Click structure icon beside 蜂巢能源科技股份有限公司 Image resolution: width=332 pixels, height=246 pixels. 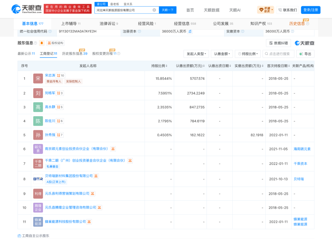click(89, 222)
